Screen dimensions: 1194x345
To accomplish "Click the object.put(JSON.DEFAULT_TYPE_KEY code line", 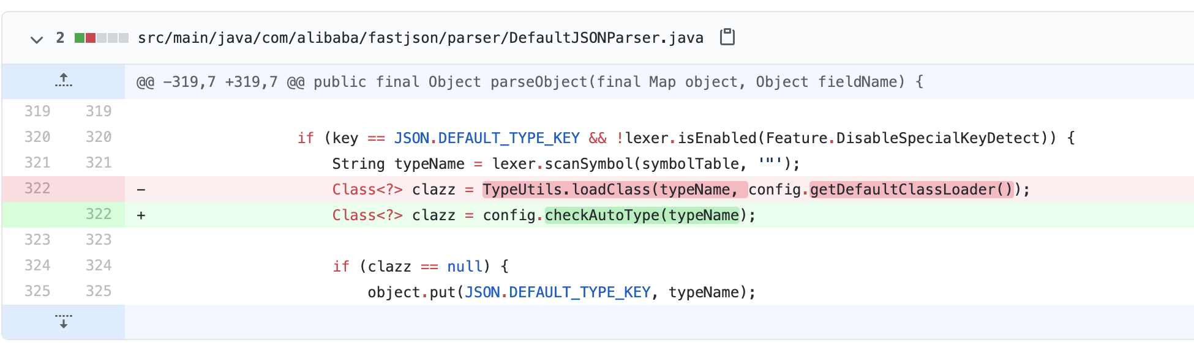I will [x=561, y=292].
